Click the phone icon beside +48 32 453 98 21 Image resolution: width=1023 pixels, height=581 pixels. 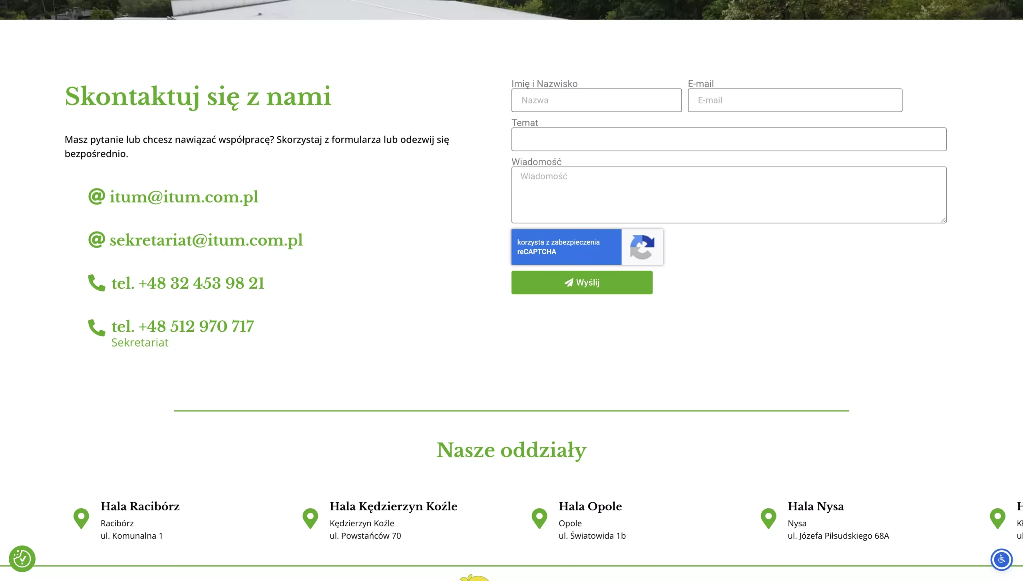tap(96, 283)
